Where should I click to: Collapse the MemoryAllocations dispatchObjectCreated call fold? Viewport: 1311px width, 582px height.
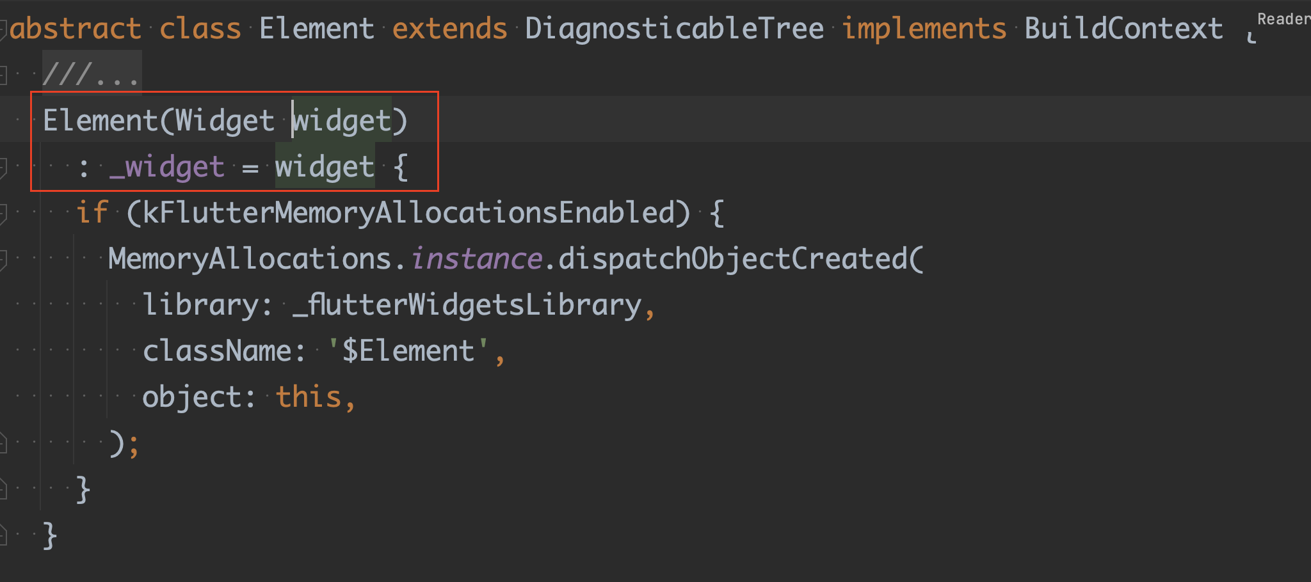(x=2, y=259)
